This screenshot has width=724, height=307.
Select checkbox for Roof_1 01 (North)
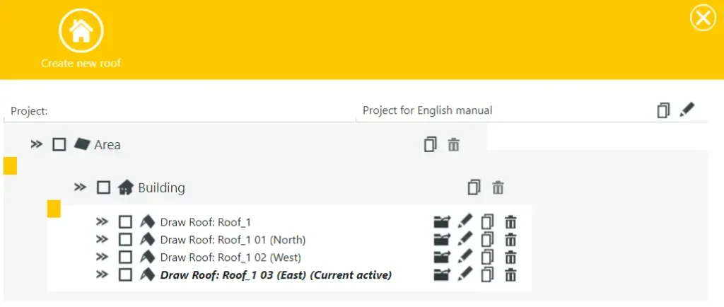[x=125, y=240]
